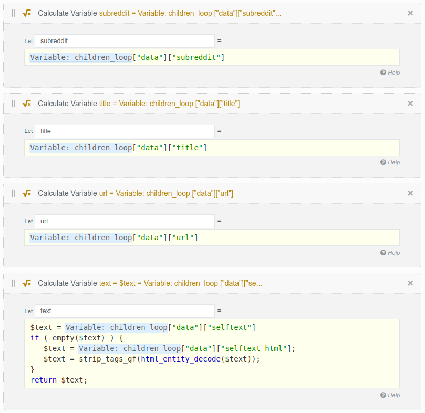Click the drag handle of the title step
Viewport: 425px width, 413px height.
click(x=13, y=104)
